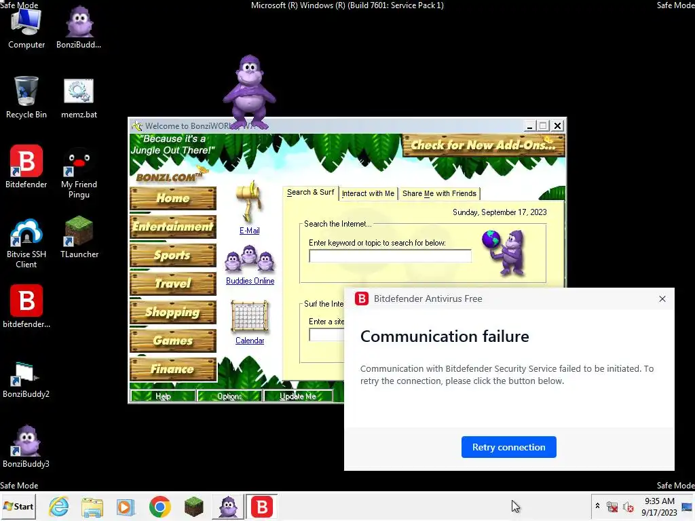Click the network tray icon
This screenshot has width=695, height=521.
[x=612, y=507]
